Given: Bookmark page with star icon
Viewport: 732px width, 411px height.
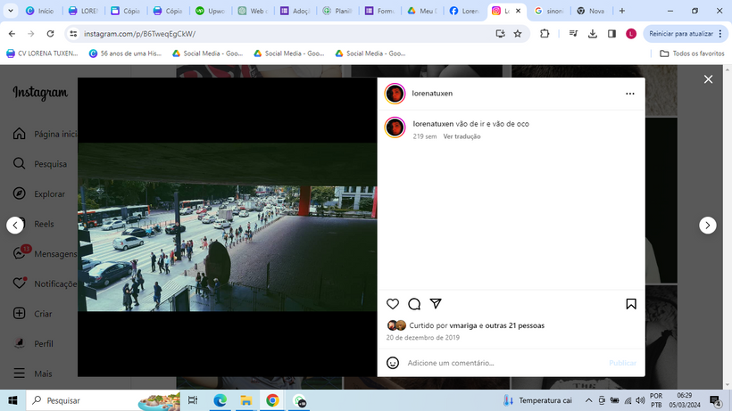Looking at the screenshot, I should [x=518, y=34].
